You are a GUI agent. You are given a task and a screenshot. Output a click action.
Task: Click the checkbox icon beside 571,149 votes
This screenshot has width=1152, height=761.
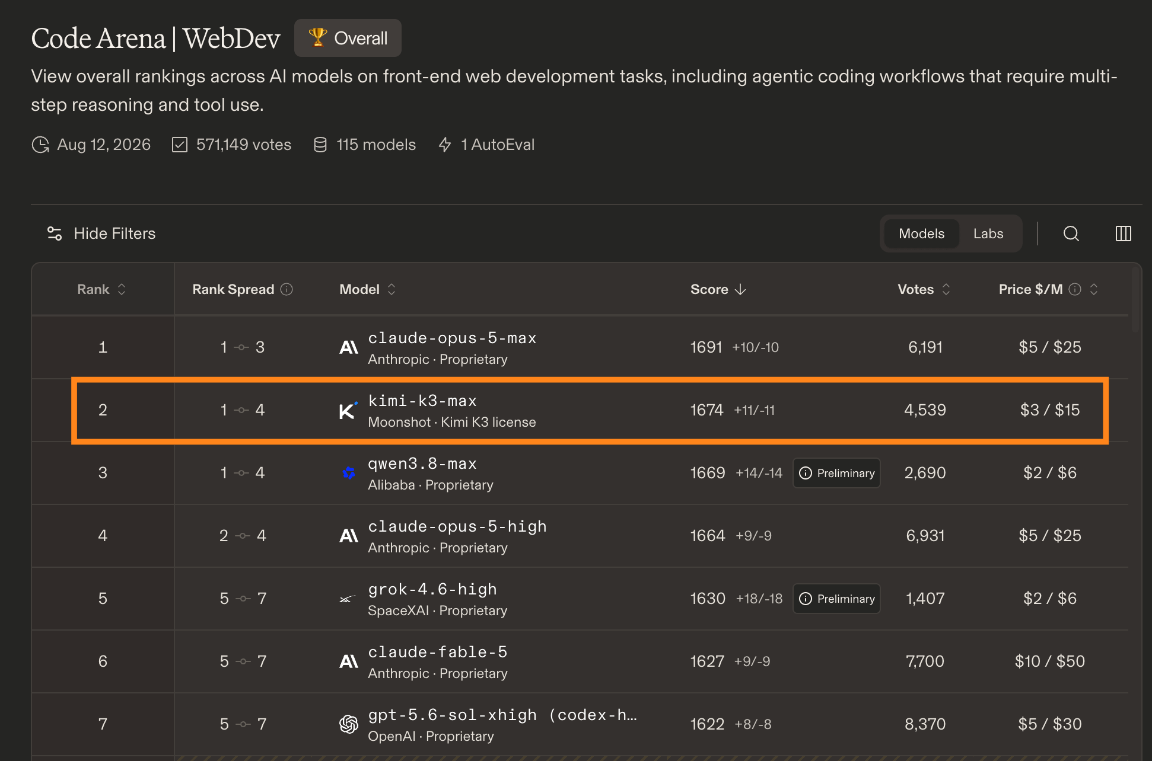(180, 145)
